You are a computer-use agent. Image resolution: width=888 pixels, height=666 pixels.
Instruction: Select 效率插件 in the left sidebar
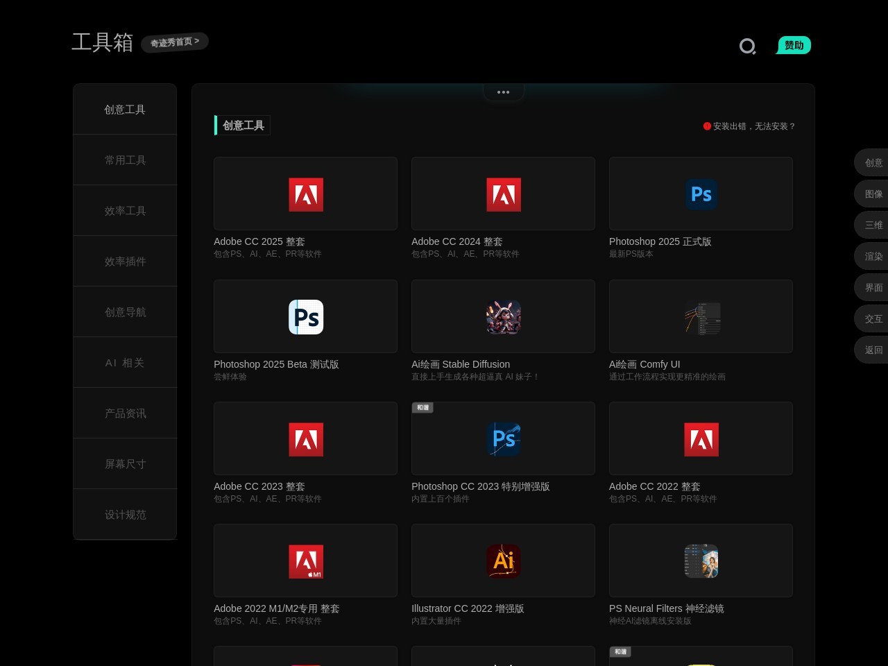click(125, 262)
